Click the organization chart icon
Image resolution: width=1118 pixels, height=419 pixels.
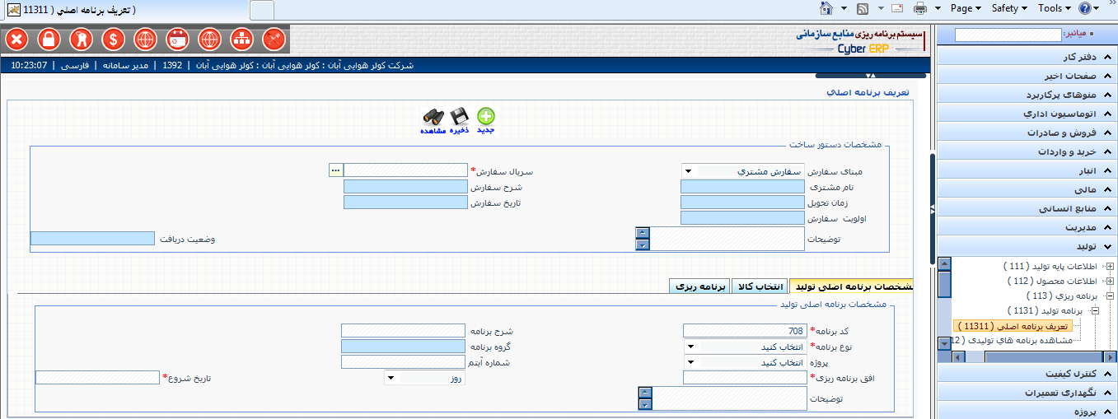[241, 39]
